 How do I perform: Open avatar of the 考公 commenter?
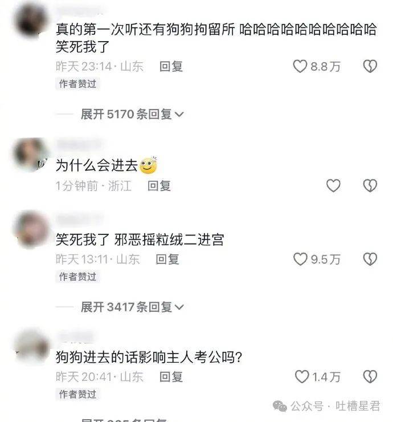coord(32,347)
